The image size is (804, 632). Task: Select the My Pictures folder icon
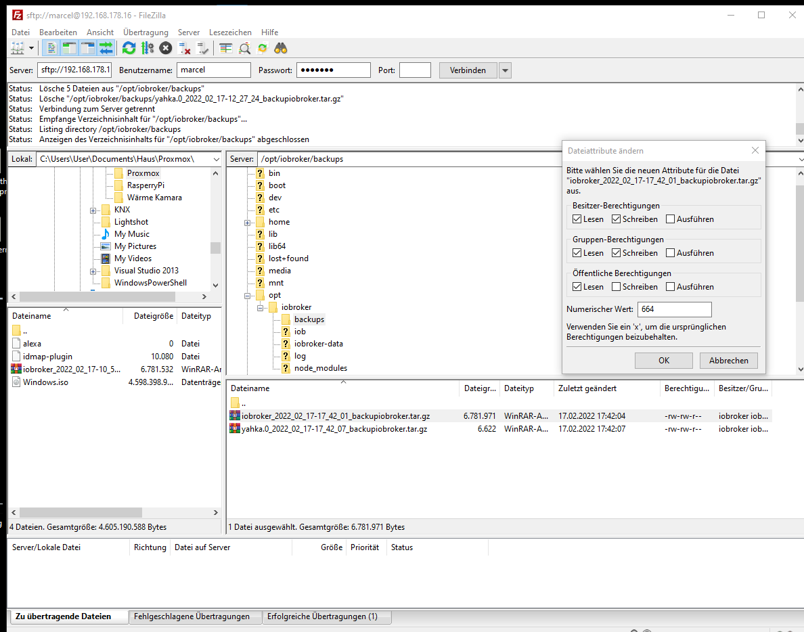pos(106,246)
